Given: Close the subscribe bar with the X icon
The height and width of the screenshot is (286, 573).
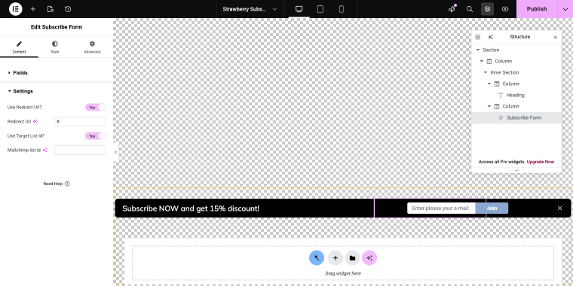Looking at the screenshot, I should (559, 208).
